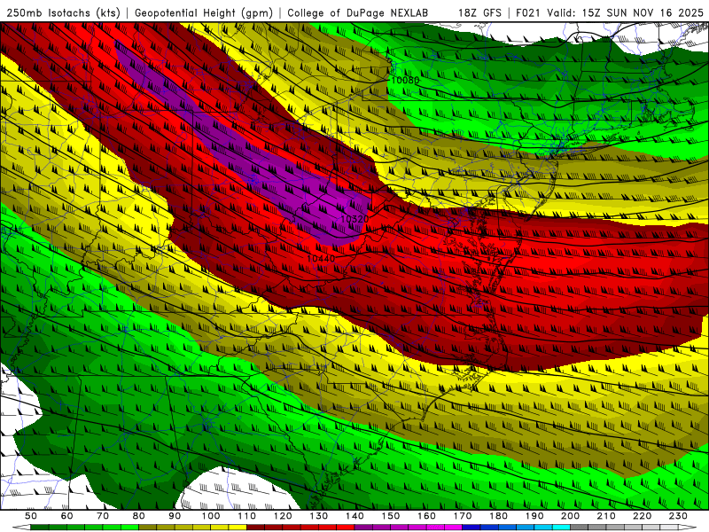Click the 'F021 Valid: 15Z SUN NOV 16 2025' text
This screenshot has height=532, width=709.
point(610,12)
